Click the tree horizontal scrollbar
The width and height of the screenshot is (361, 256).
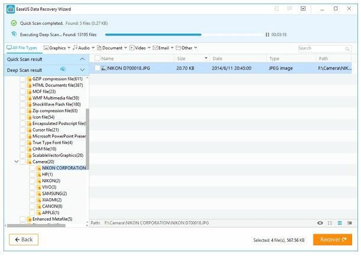(x=37, y=226)
